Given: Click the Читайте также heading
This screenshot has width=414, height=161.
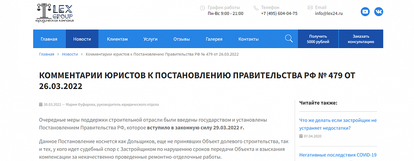Looking at the screenshot, I should coord(318,103).
